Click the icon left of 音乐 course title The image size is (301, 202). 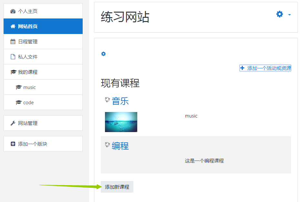click(108, 100)
